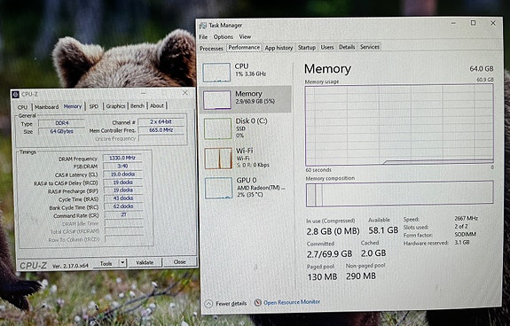
Task: Click the Task Manager title bar icon
Action: point(203,26)
